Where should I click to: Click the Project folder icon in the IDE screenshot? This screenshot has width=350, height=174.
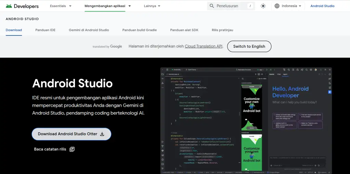(x=162, y=74)
